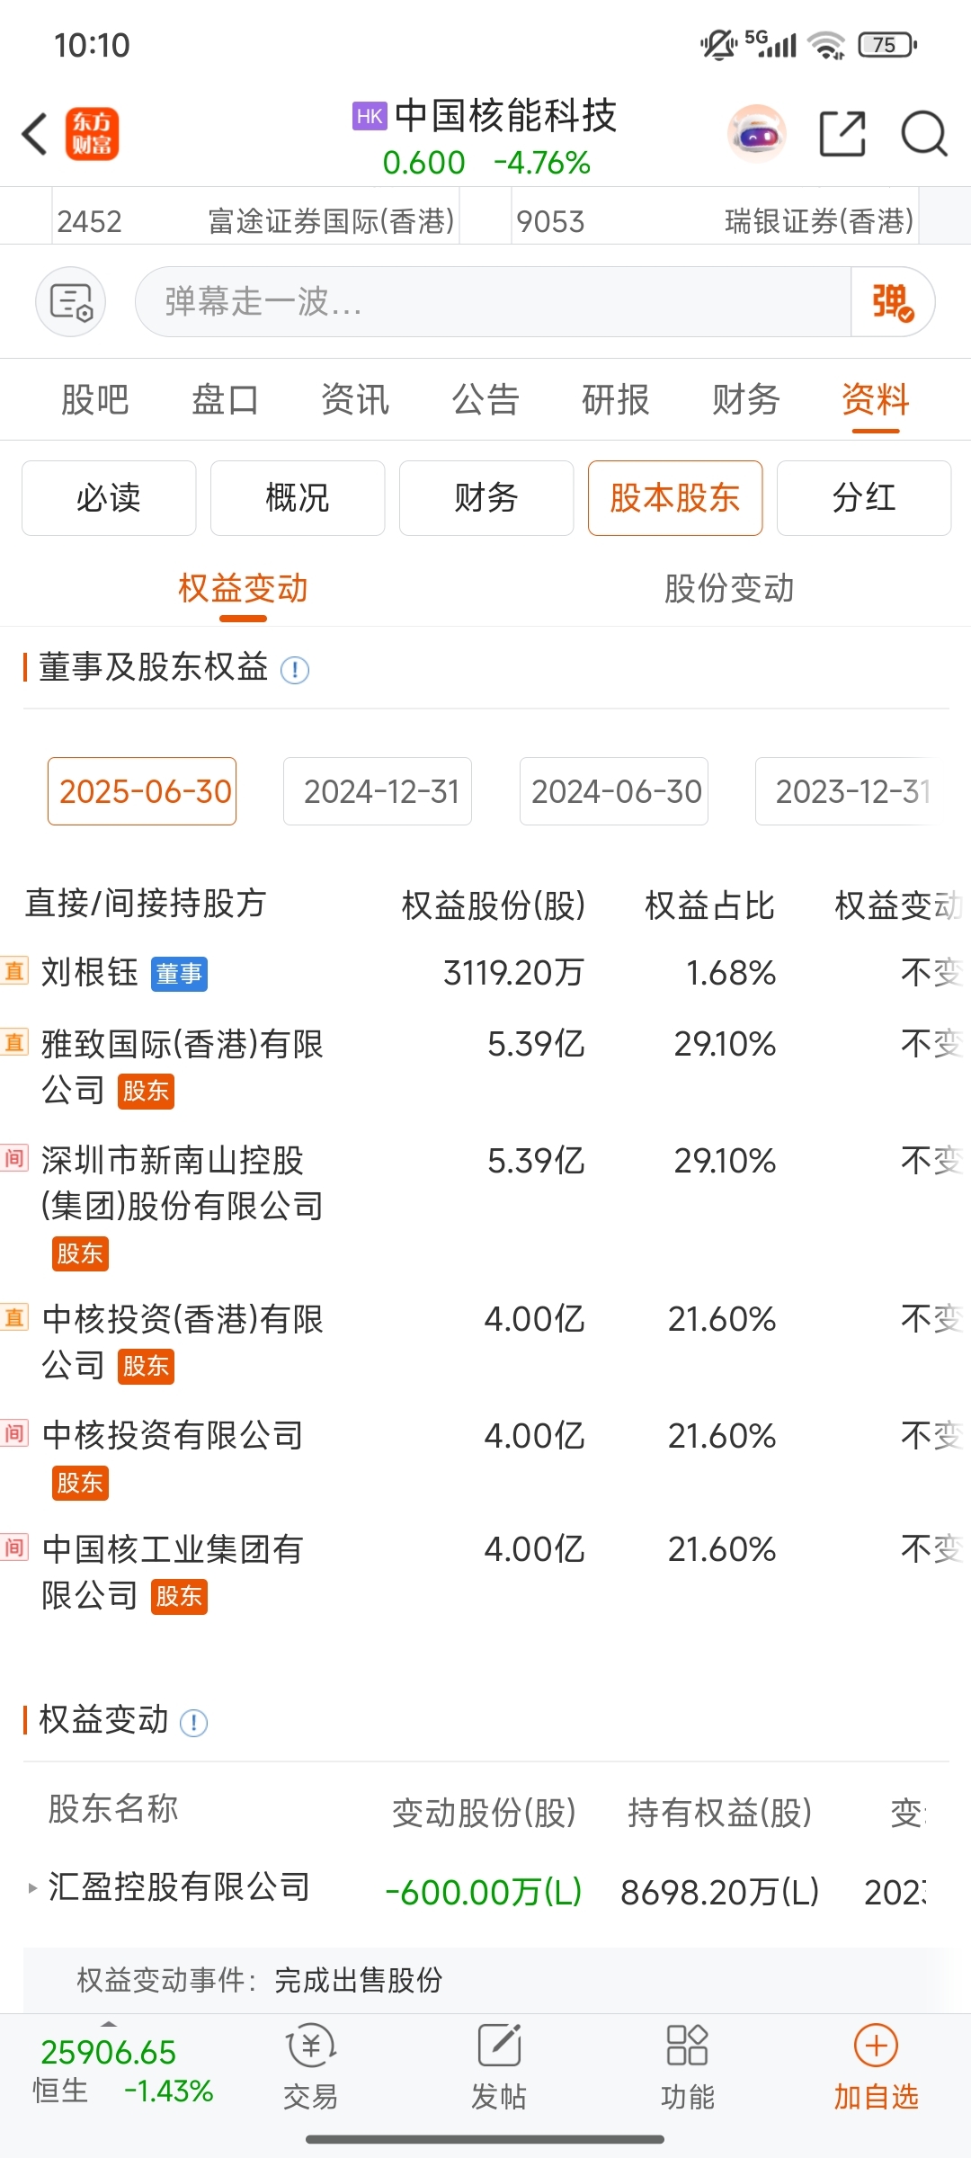This screenshot has width=971, height=2158.
Task: Switch to the 研报 tab
Action: tap(616, 399)
